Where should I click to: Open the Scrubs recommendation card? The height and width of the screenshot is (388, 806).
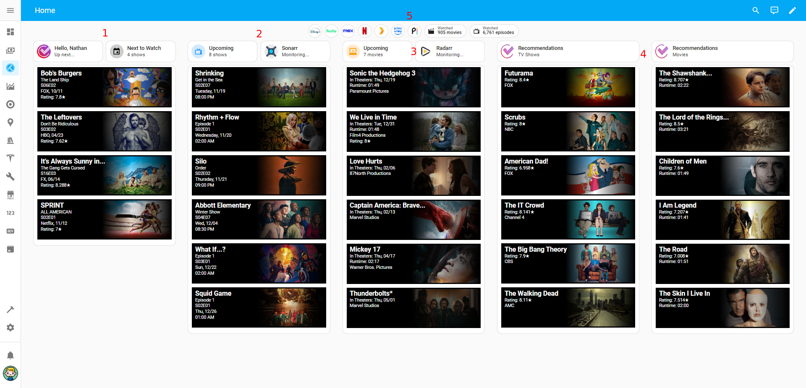tap(568, 131)
